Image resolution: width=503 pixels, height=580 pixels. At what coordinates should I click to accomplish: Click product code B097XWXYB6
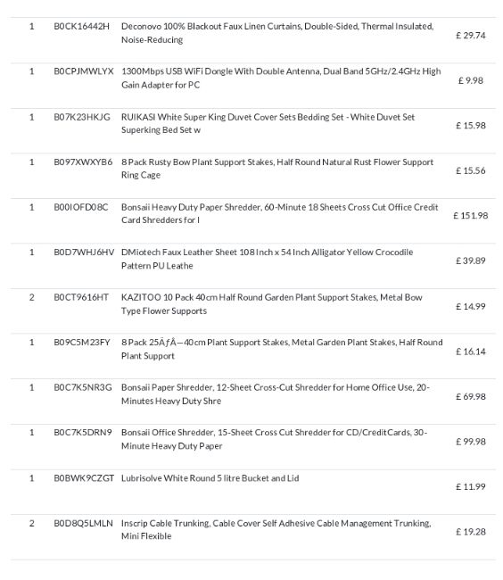83,162
